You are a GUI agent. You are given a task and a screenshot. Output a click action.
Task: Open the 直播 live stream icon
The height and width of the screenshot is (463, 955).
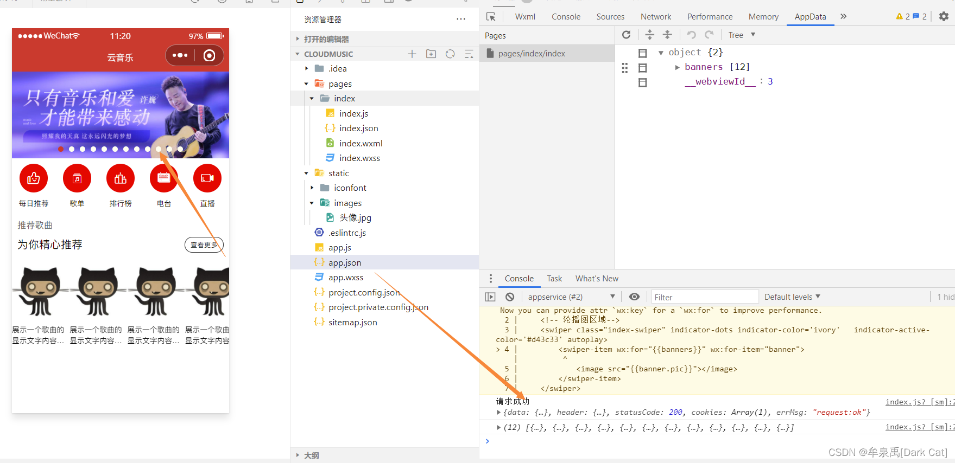pos(207,178)
